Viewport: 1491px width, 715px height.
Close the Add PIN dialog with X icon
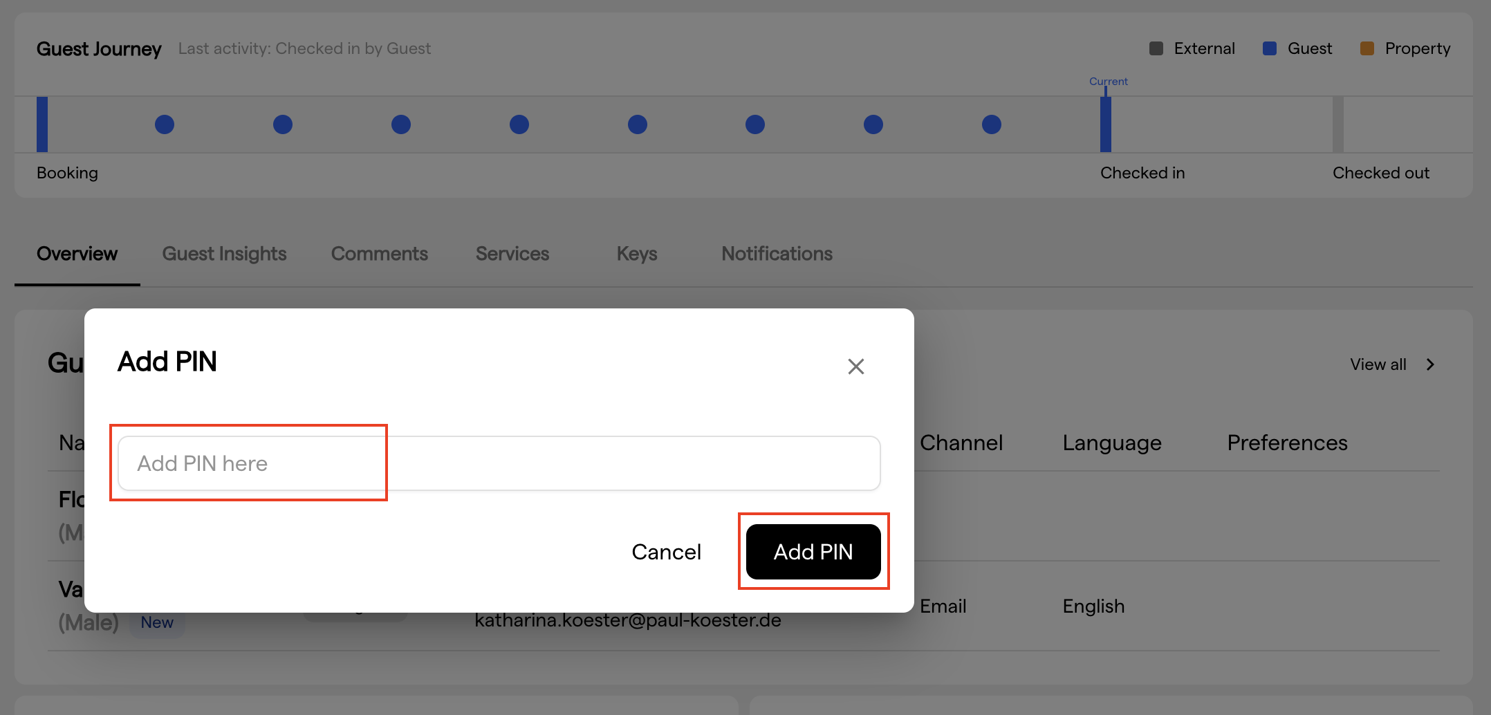855,366
